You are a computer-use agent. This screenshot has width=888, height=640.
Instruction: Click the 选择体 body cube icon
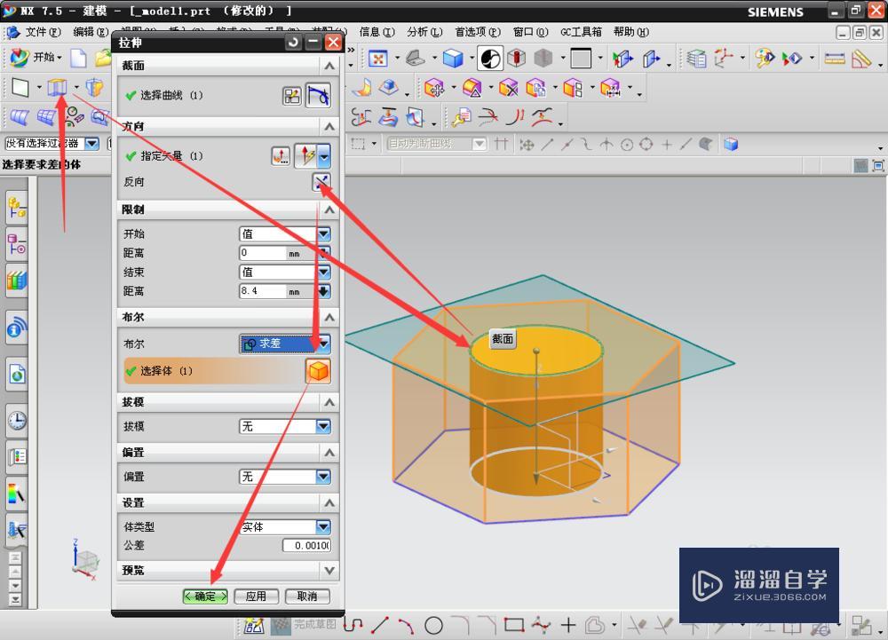[x=318, y=371]
